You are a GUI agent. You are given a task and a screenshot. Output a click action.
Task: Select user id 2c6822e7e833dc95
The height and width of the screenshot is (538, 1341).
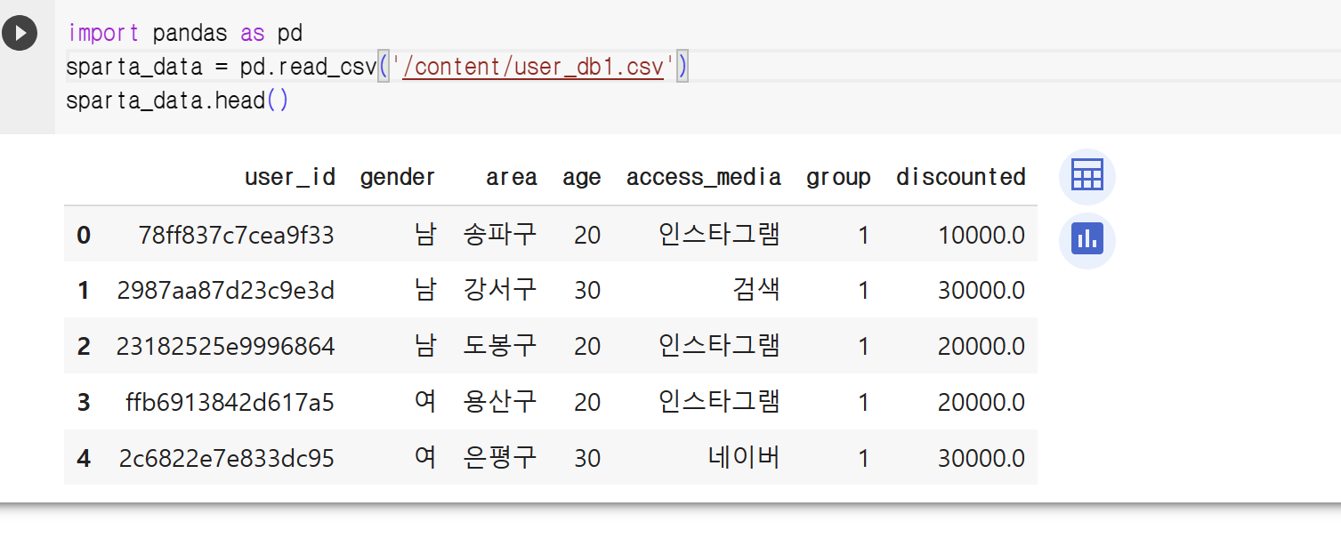pos(227,459)
